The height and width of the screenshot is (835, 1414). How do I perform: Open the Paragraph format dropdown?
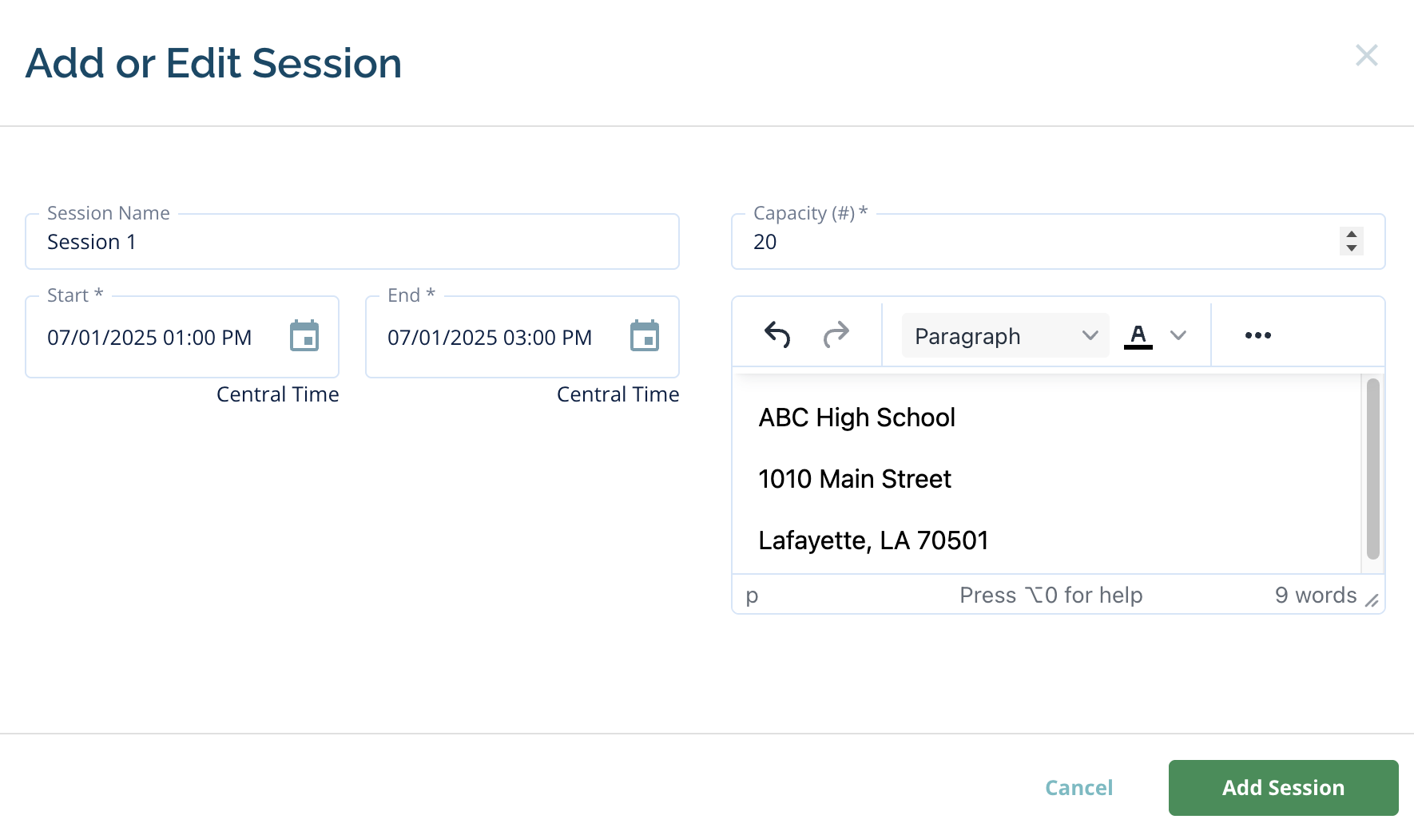click(1005, 335)
